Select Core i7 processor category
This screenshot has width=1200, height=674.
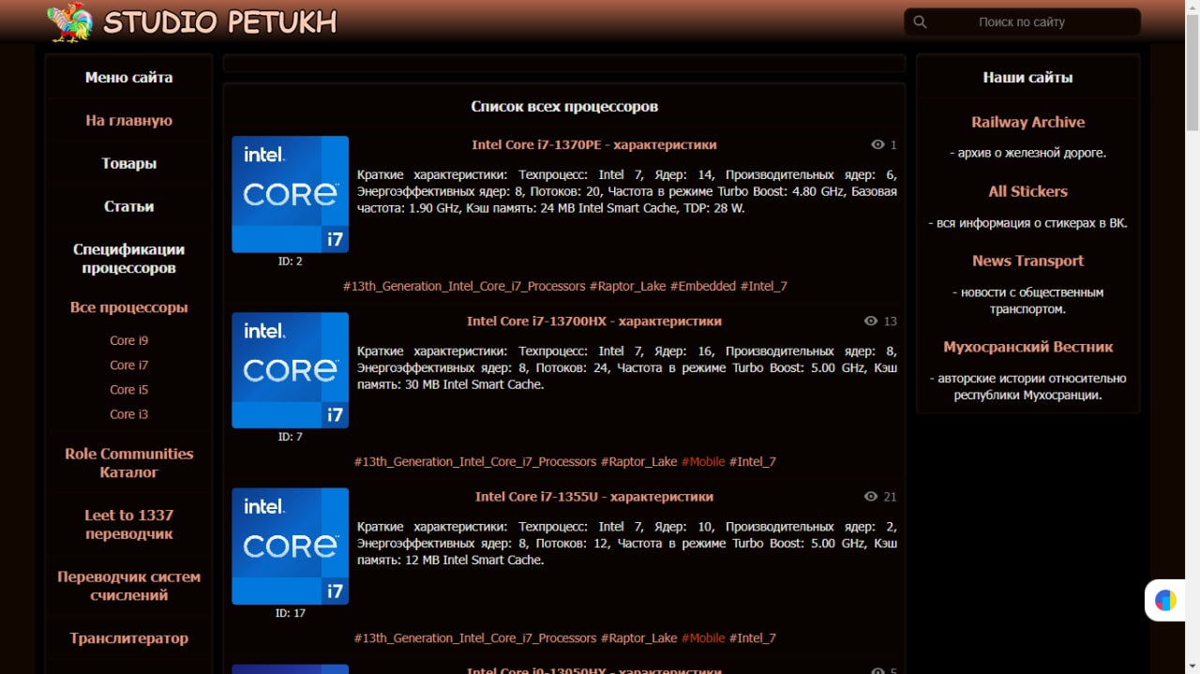click(128, 365)
